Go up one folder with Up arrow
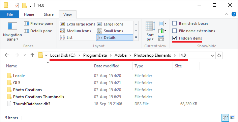Viewport: 238px width, 122px height. point(32,55)
